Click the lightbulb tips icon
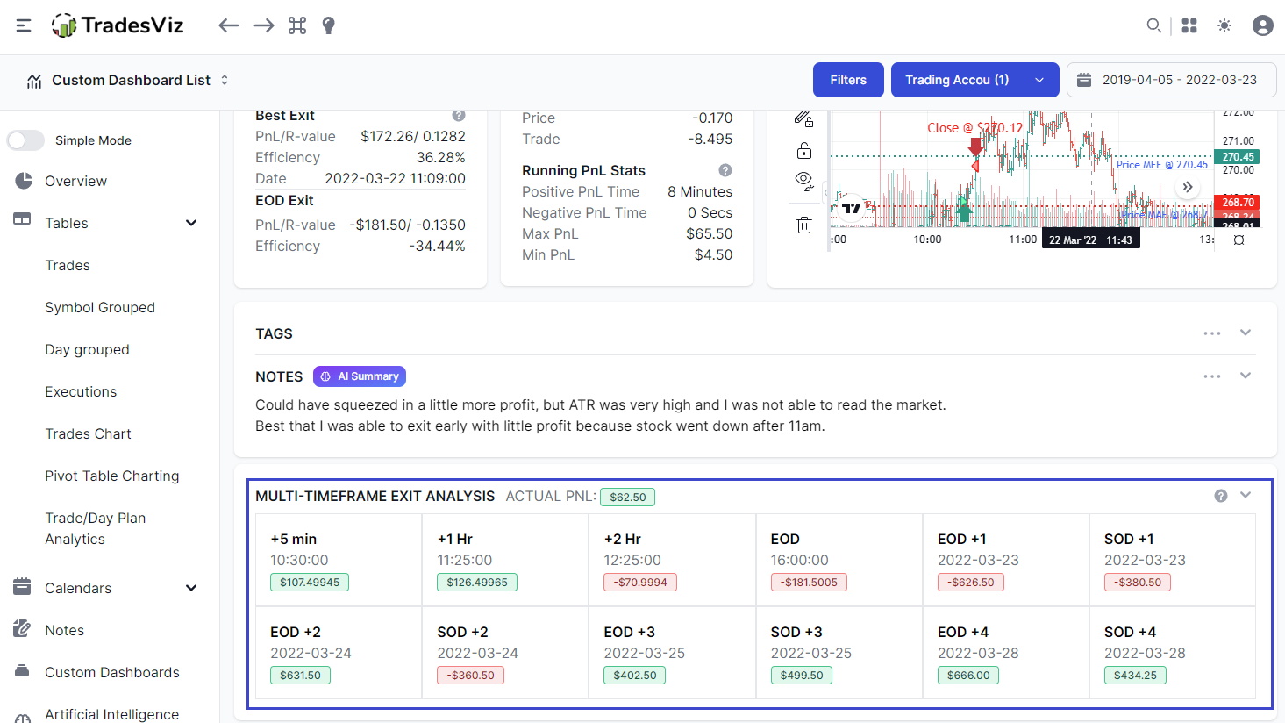This screenshot has width=1285, height=723. coord(329,25)
